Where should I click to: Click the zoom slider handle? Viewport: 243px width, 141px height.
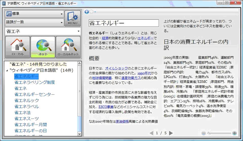click(x=209, y=133)
